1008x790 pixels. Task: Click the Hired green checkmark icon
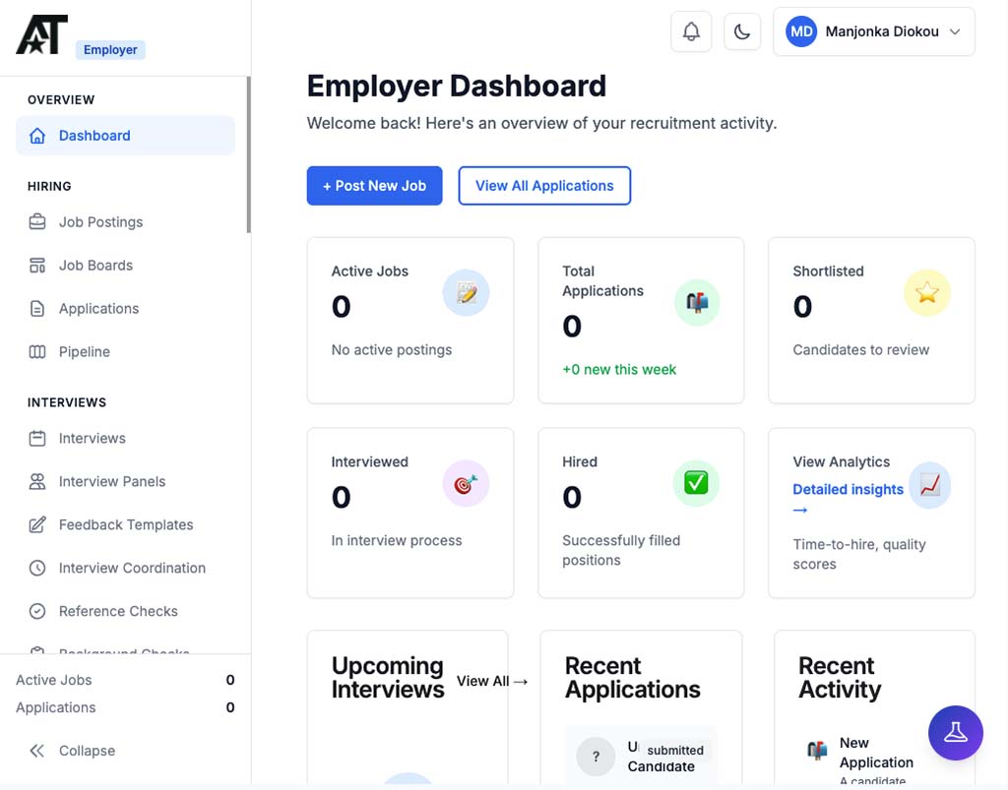(697, 483)
